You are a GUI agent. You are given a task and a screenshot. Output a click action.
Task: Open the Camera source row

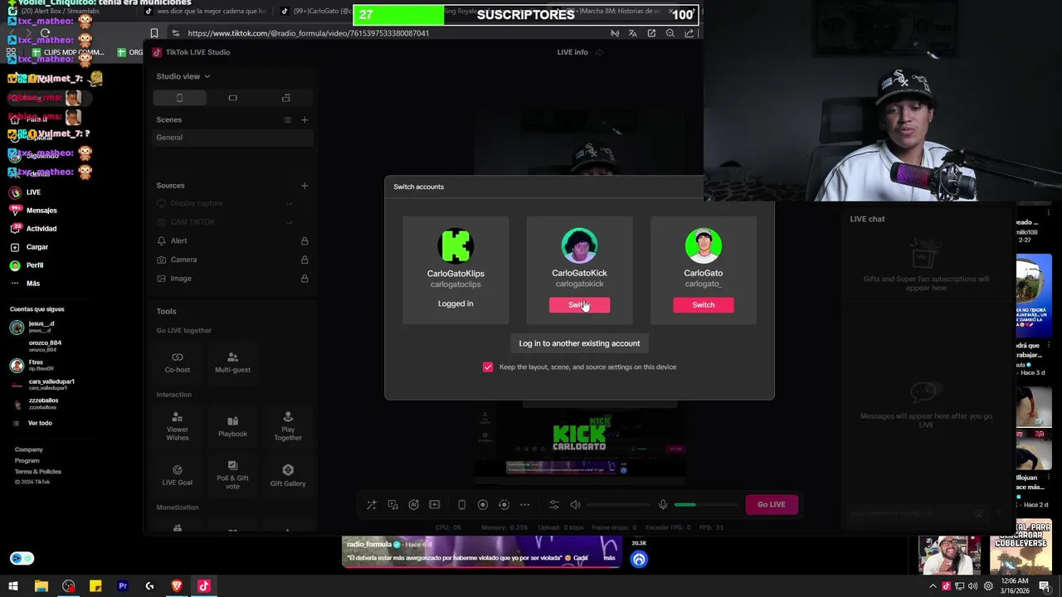[x=232, y=260]
